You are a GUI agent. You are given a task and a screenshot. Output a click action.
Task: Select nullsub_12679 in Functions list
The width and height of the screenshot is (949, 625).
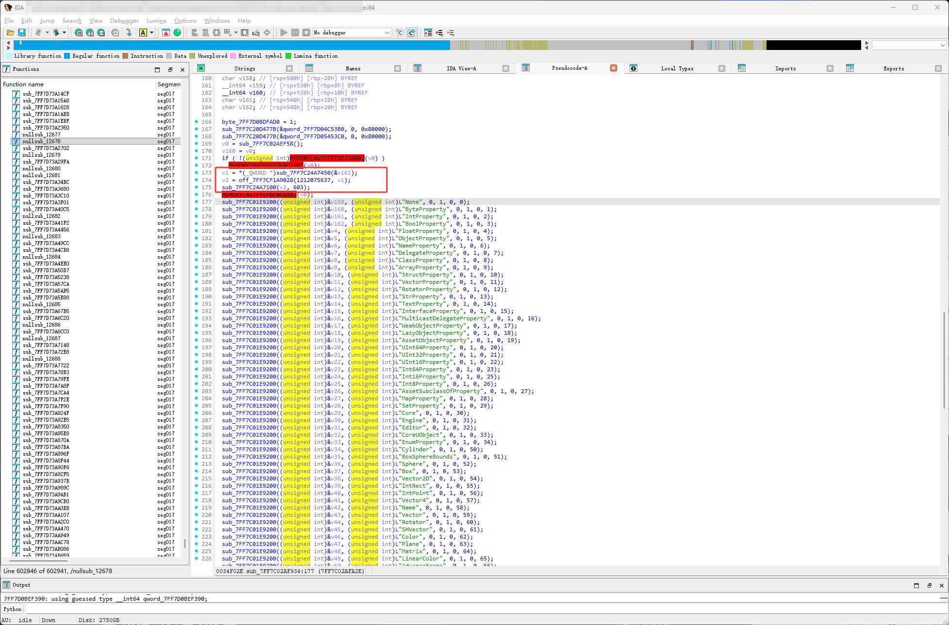click(x=42, y=155)
